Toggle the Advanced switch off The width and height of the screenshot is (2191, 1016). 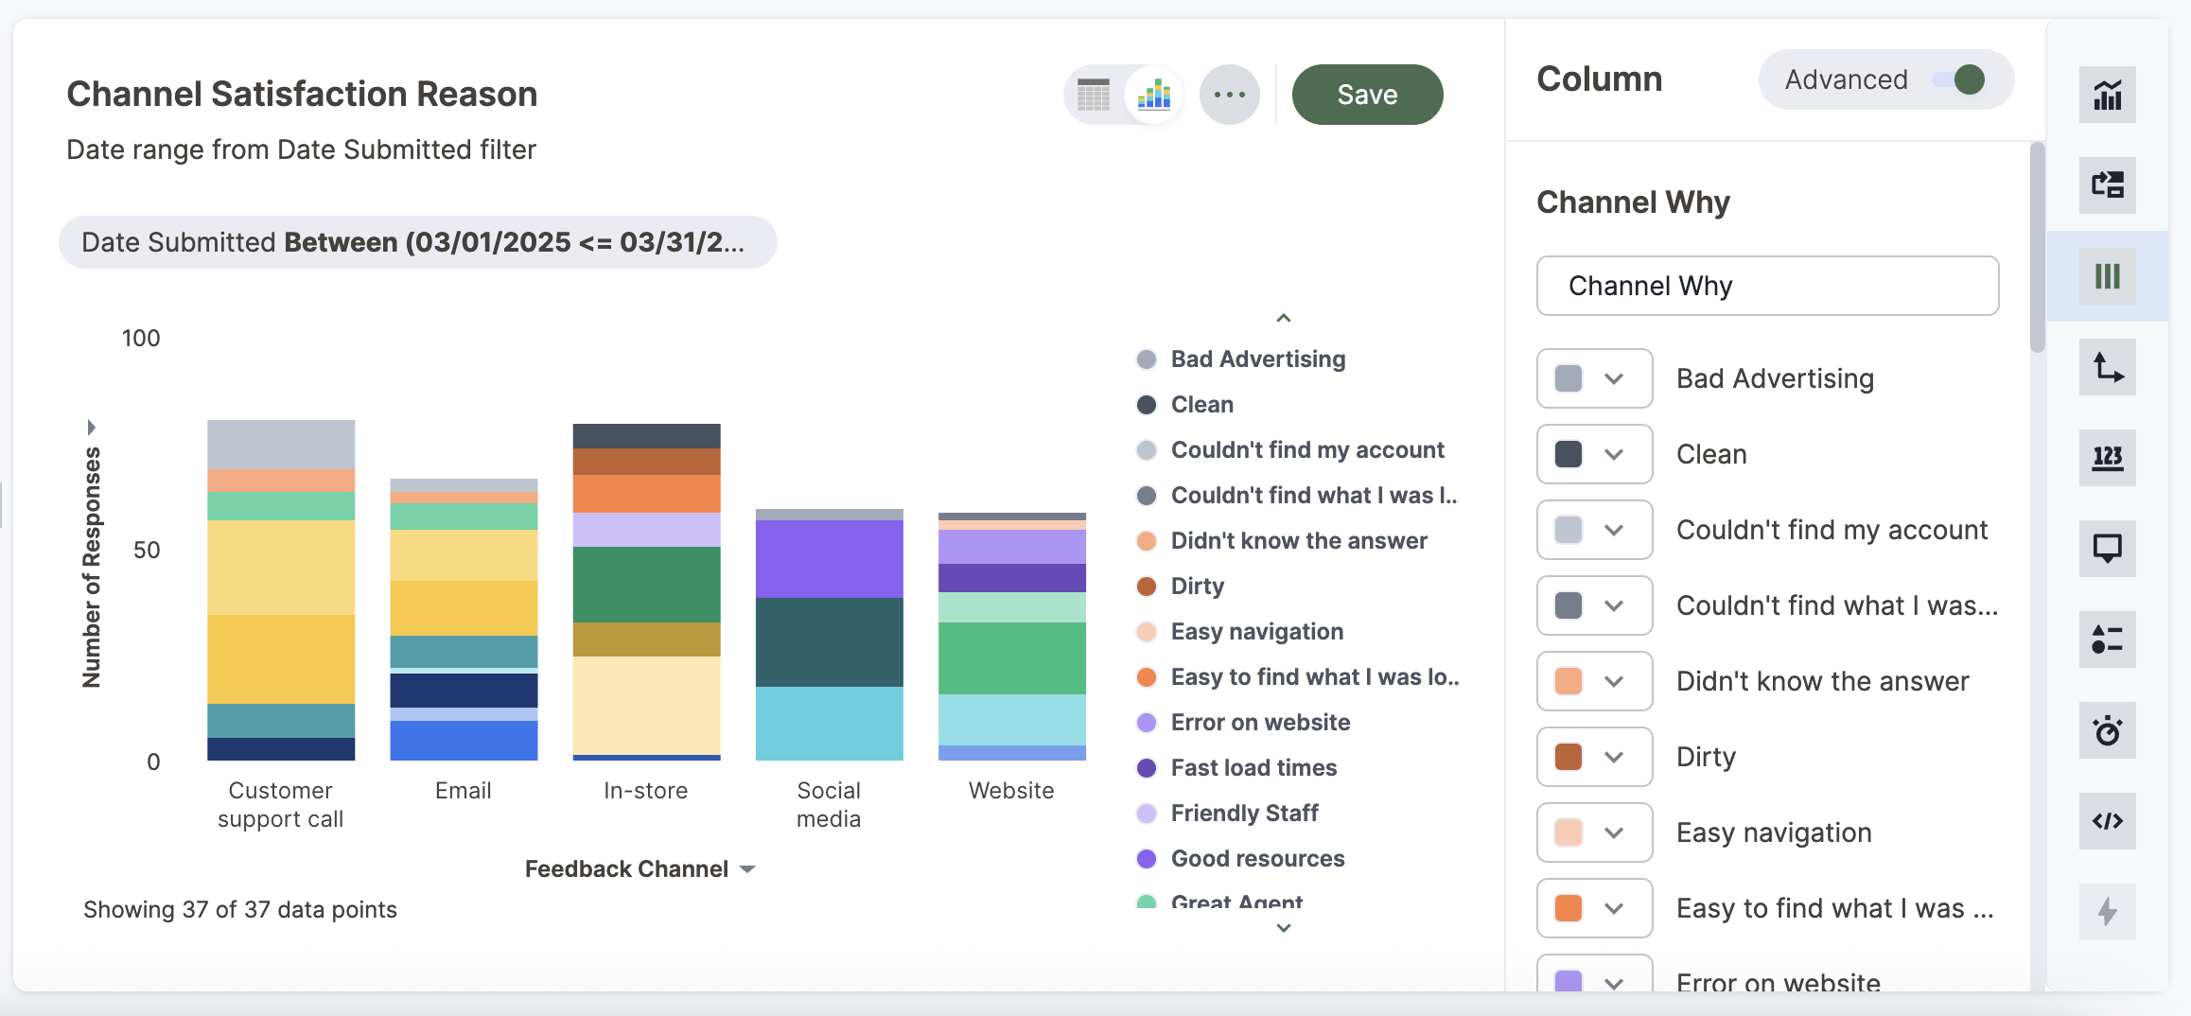[1958, 79]
